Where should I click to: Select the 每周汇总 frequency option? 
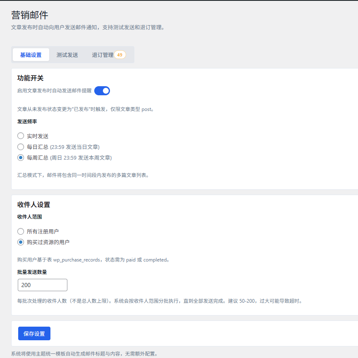pyautogui.click(x=20, y=158)
